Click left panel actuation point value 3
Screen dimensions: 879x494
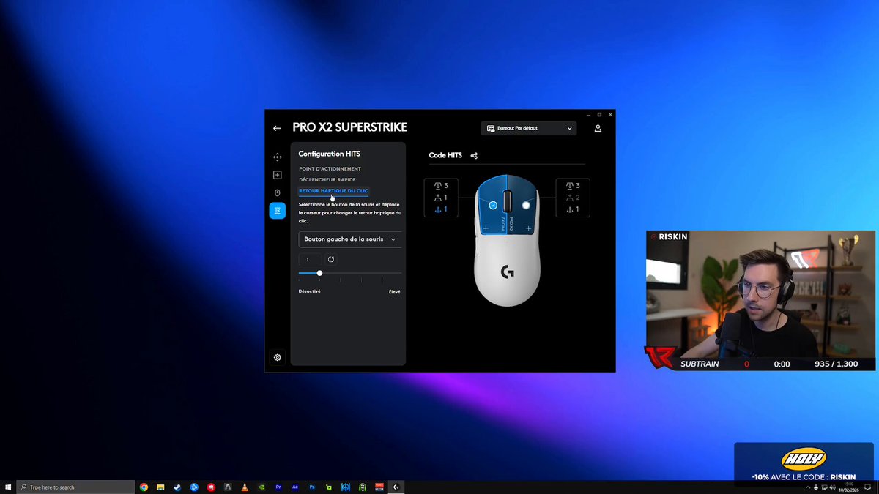(x=445, y=186)
